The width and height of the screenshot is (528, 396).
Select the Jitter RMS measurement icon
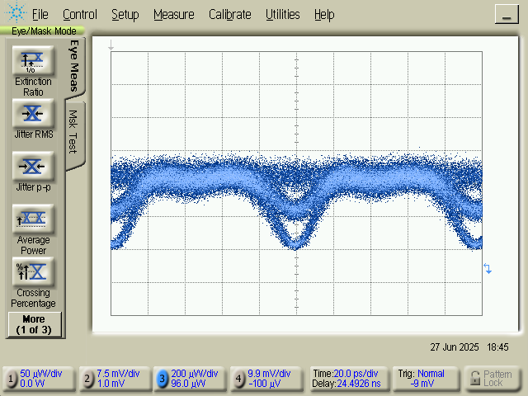[32, 113]
